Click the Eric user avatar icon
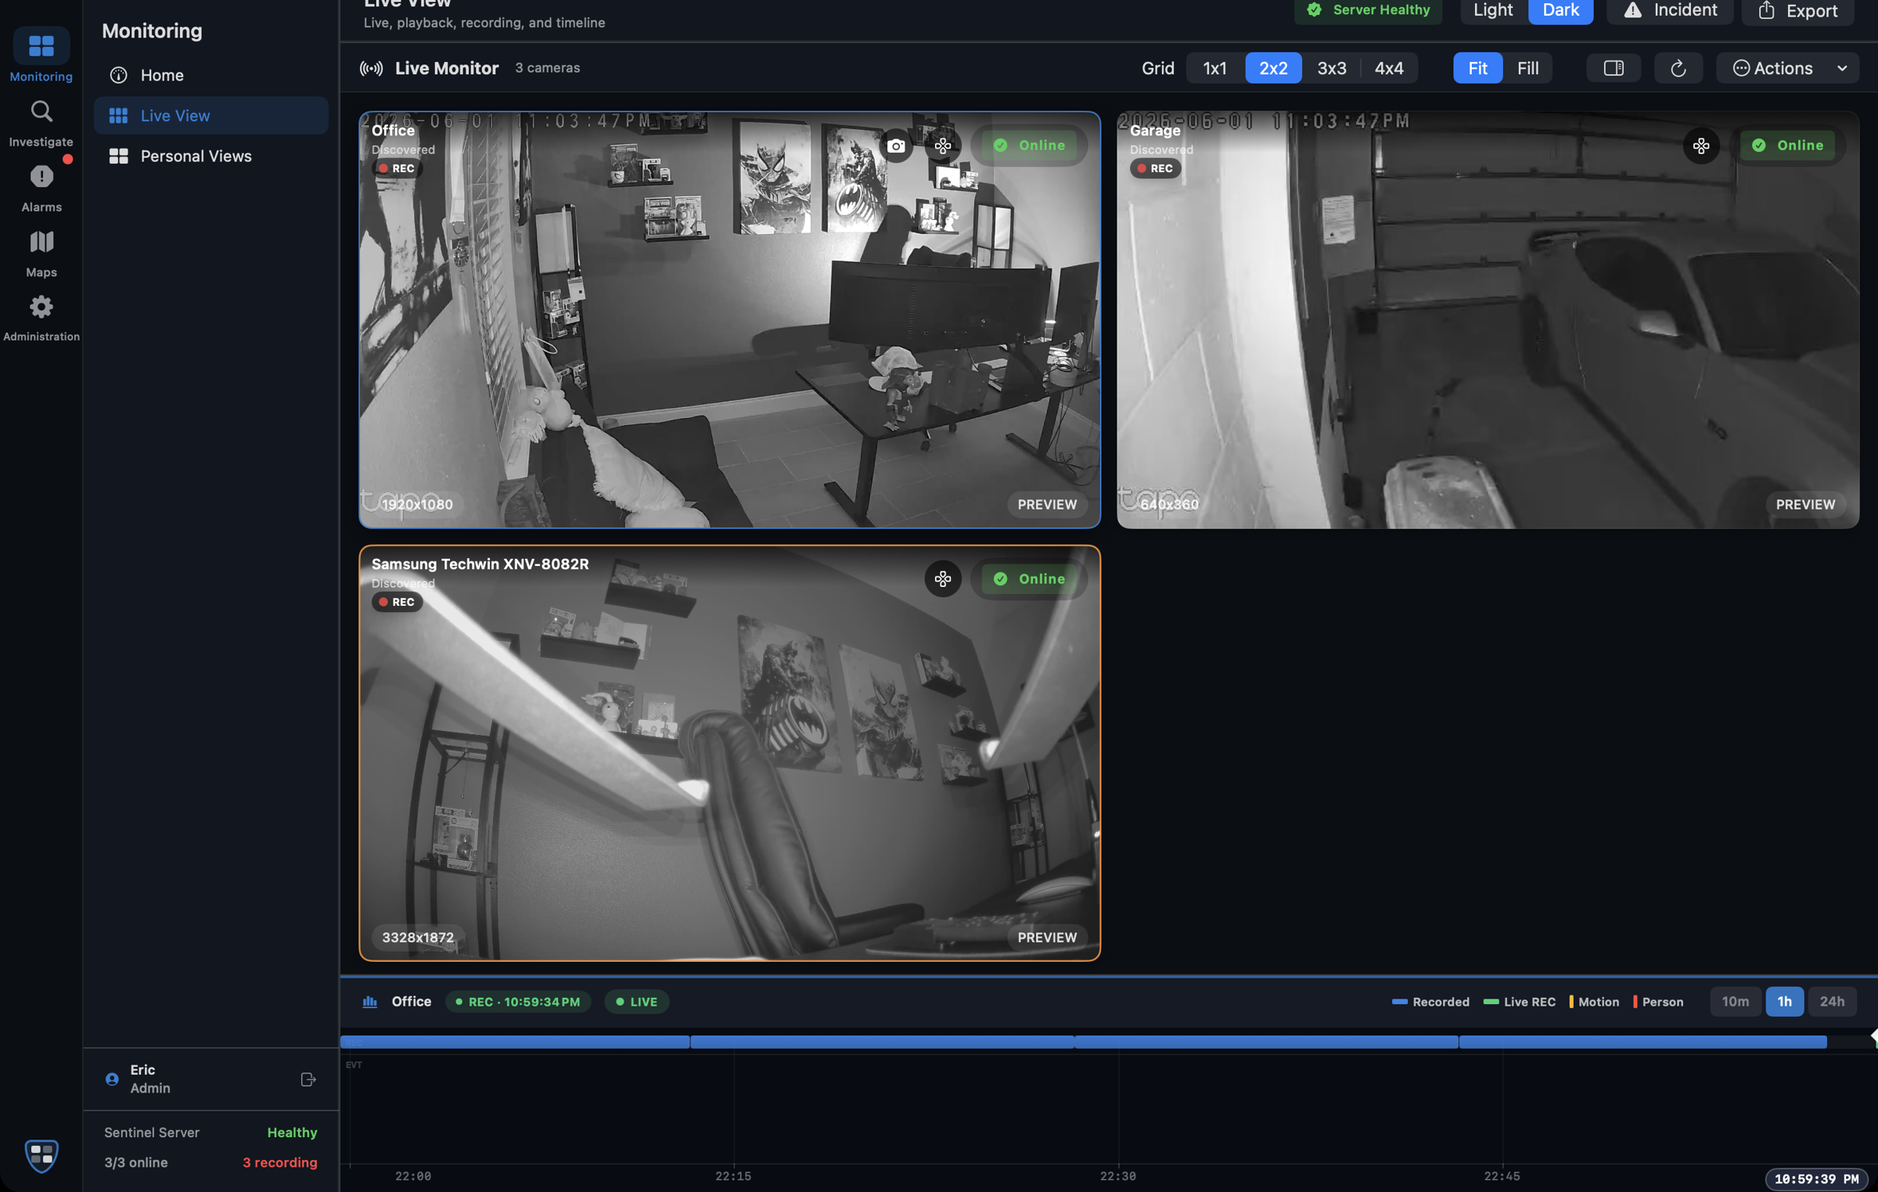The height and width of the screenshot is (1192, 1878). [x=112, y=1079]
